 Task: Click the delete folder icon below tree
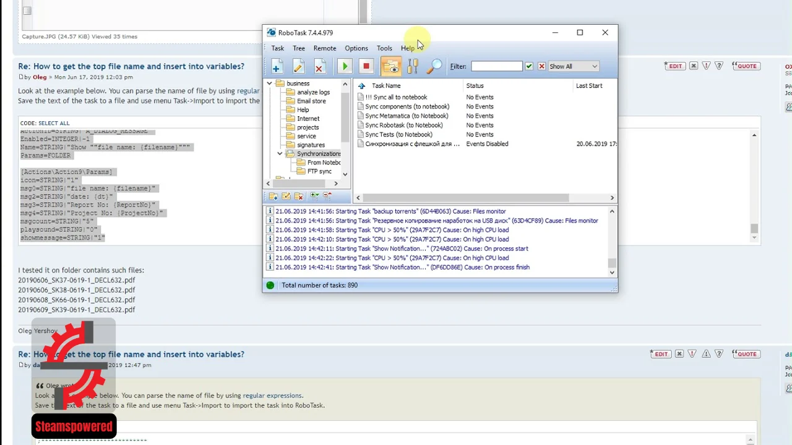pyautogui.click(x=299, y=196)
